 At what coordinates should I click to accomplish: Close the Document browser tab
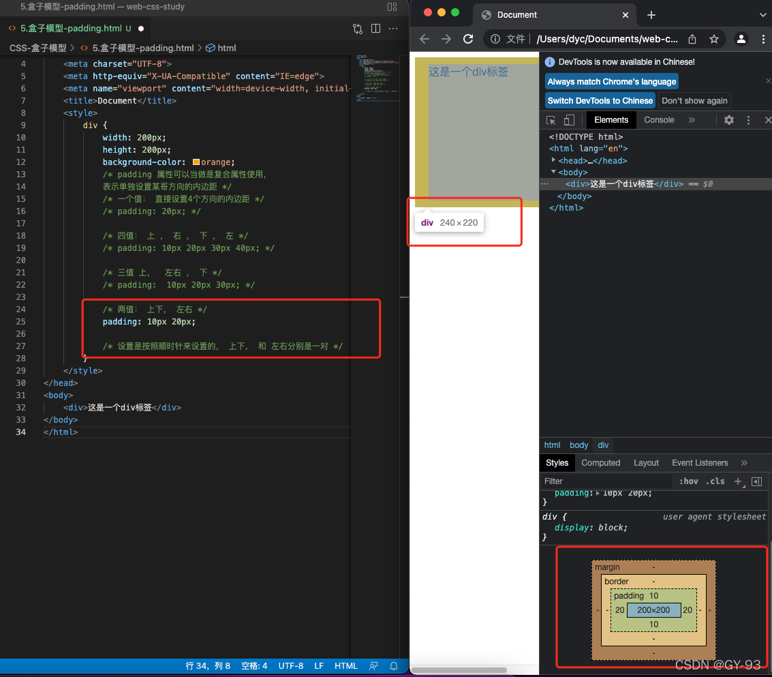point(626,15)
